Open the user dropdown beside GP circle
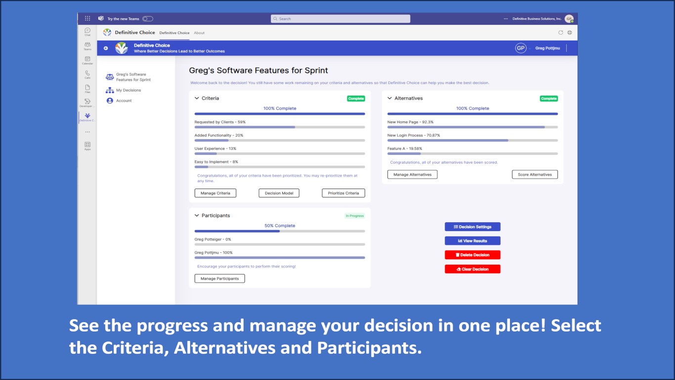675x380 pixels. [x=530, y=48]
